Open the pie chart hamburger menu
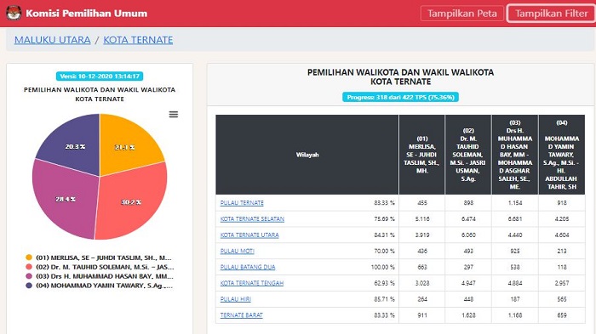 [x=174, y=114]
